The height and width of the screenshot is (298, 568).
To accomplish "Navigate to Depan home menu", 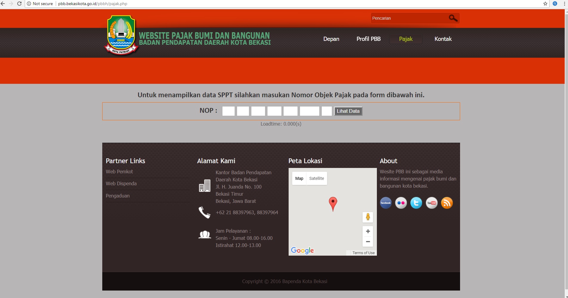I will [331, 39].
